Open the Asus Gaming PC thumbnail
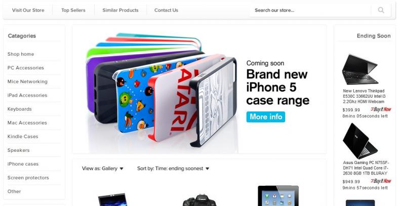Screen dimensions: 405x206 click(x=360, y=141)
